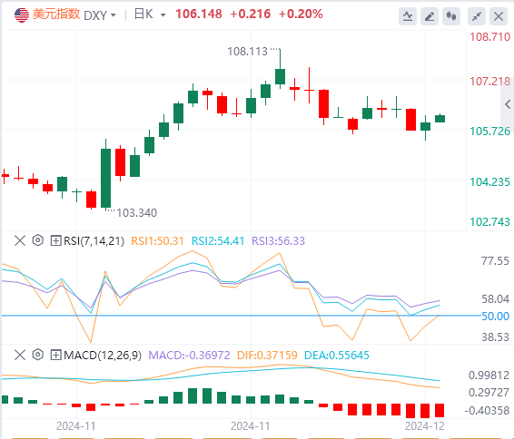Screen dimensions: 514x439
Task: Remove the RSI indicator panel
Action: (x=20, y=240)
